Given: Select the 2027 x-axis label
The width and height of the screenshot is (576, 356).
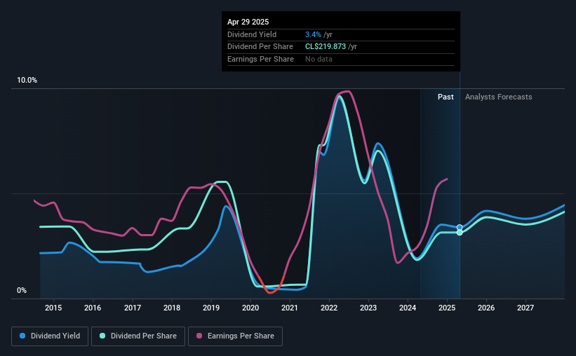Looking at the screenshot, I should tap(525, 308).
